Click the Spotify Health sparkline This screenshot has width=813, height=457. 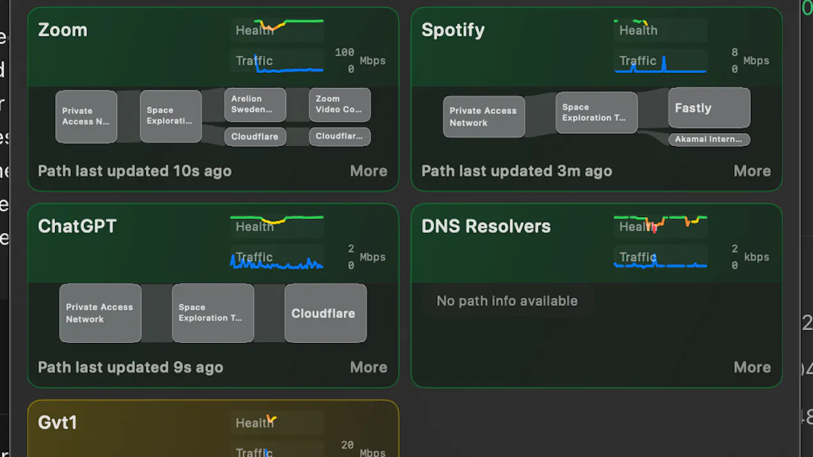tap(661, 30)
